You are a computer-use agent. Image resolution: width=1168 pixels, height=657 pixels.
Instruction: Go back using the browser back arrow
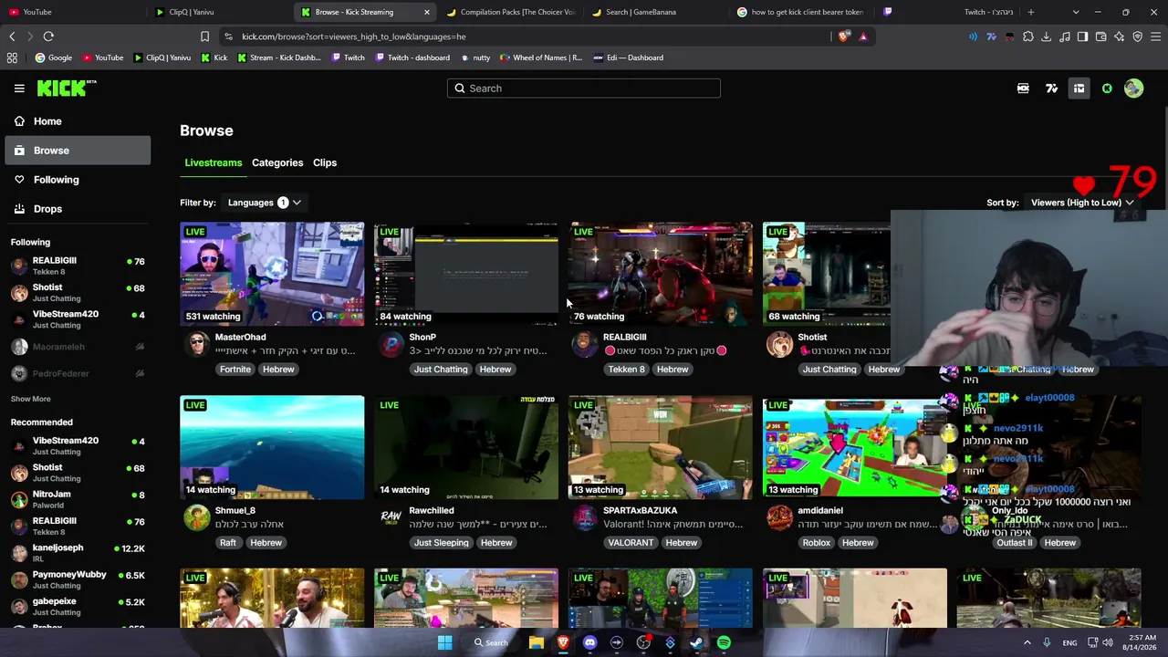12,36
